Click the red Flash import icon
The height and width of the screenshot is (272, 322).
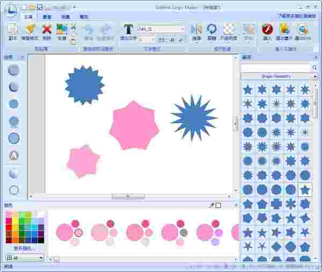click(267, 29)
